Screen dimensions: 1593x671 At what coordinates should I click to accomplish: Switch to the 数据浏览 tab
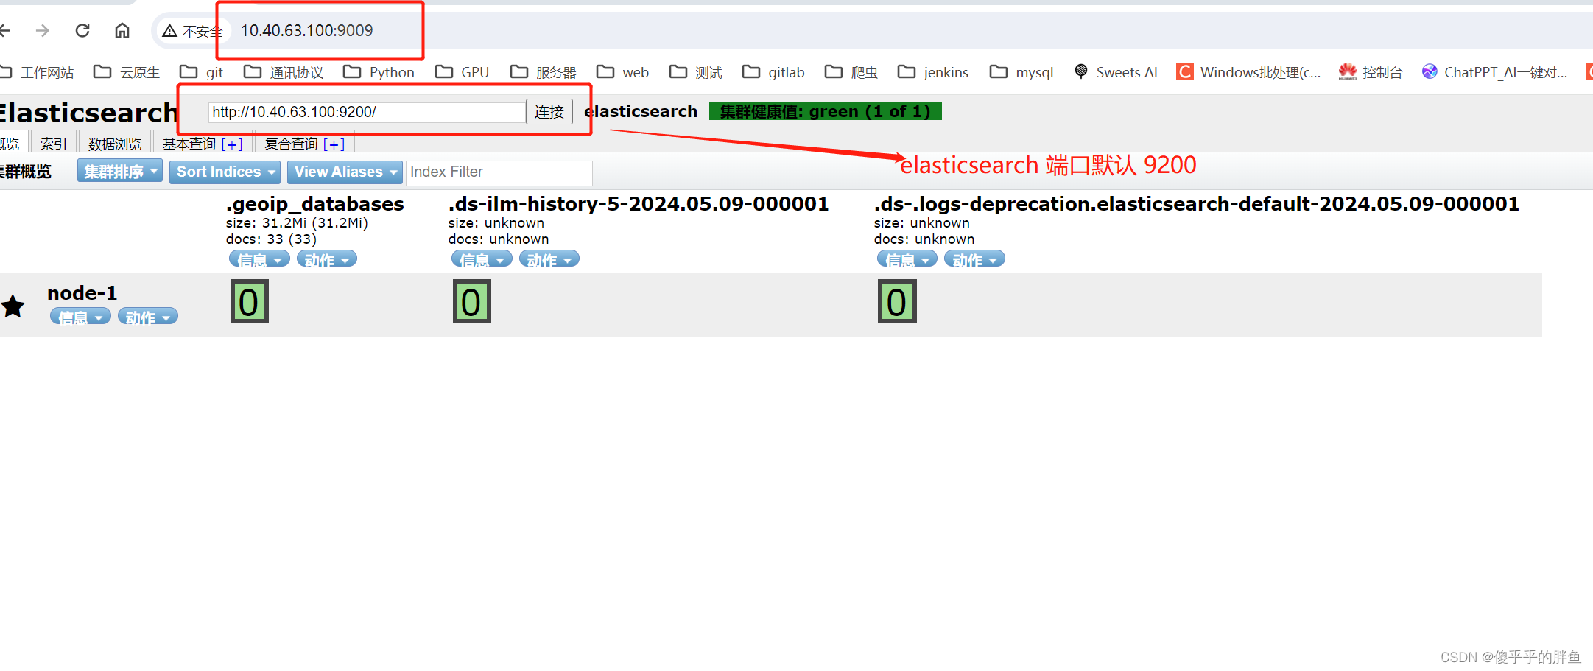tap(114, 144)
